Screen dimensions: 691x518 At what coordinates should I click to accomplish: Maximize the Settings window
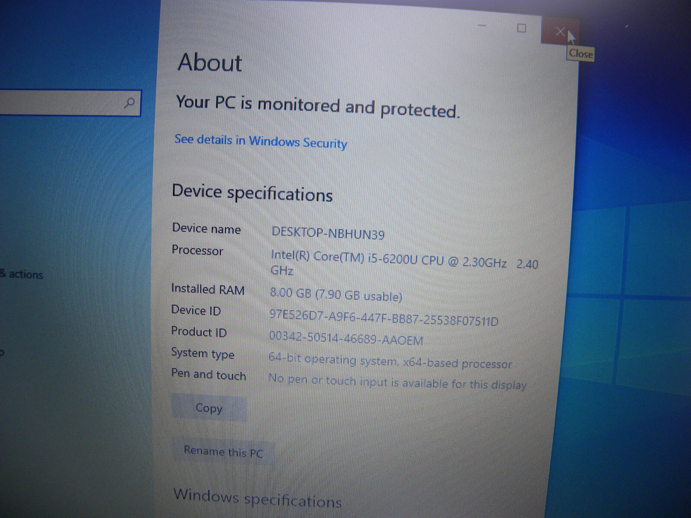521,28
